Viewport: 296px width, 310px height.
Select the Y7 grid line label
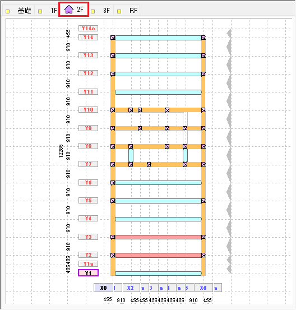click(88, 164)
